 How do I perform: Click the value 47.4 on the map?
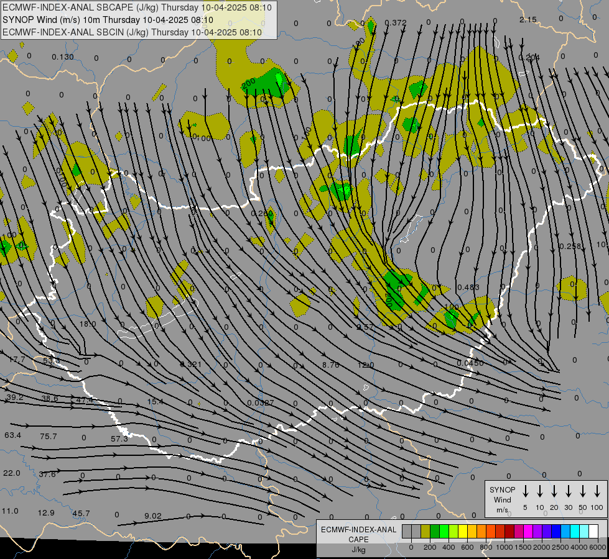click(85, 399)
